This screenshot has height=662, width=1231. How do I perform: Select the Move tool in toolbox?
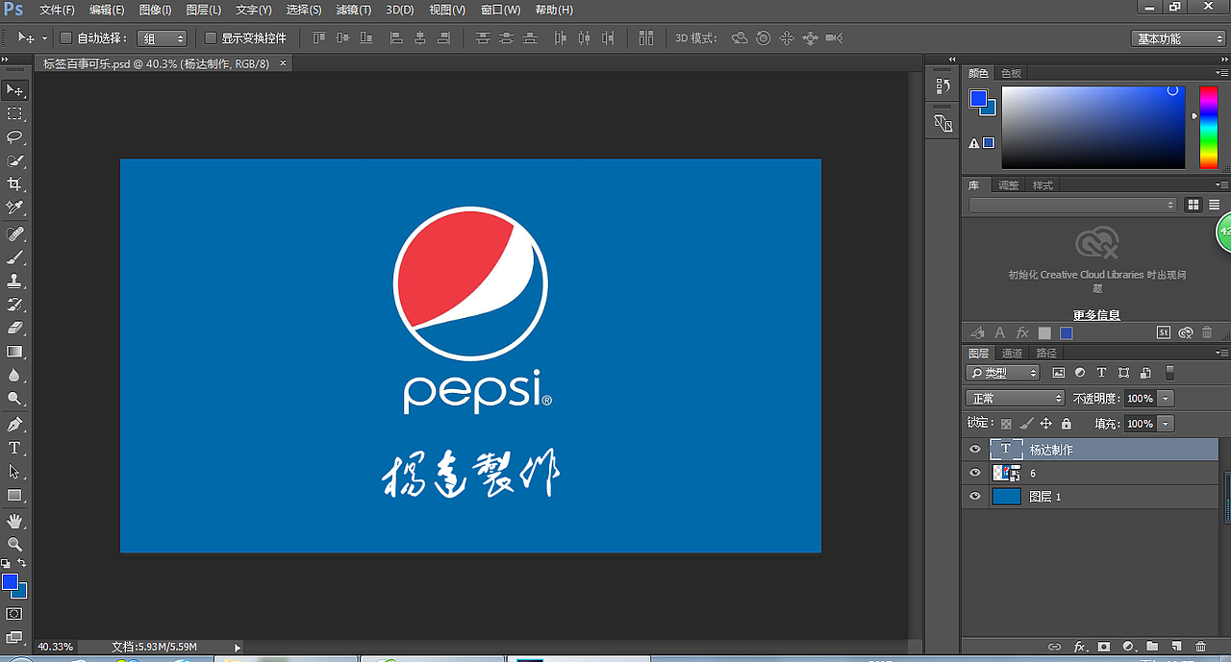point(14,90)
